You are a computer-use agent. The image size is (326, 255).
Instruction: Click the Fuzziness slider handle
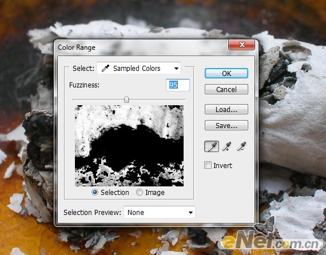coord(126,99)
